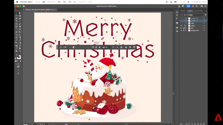Select the Selection tool arrow

coord(16,13)
